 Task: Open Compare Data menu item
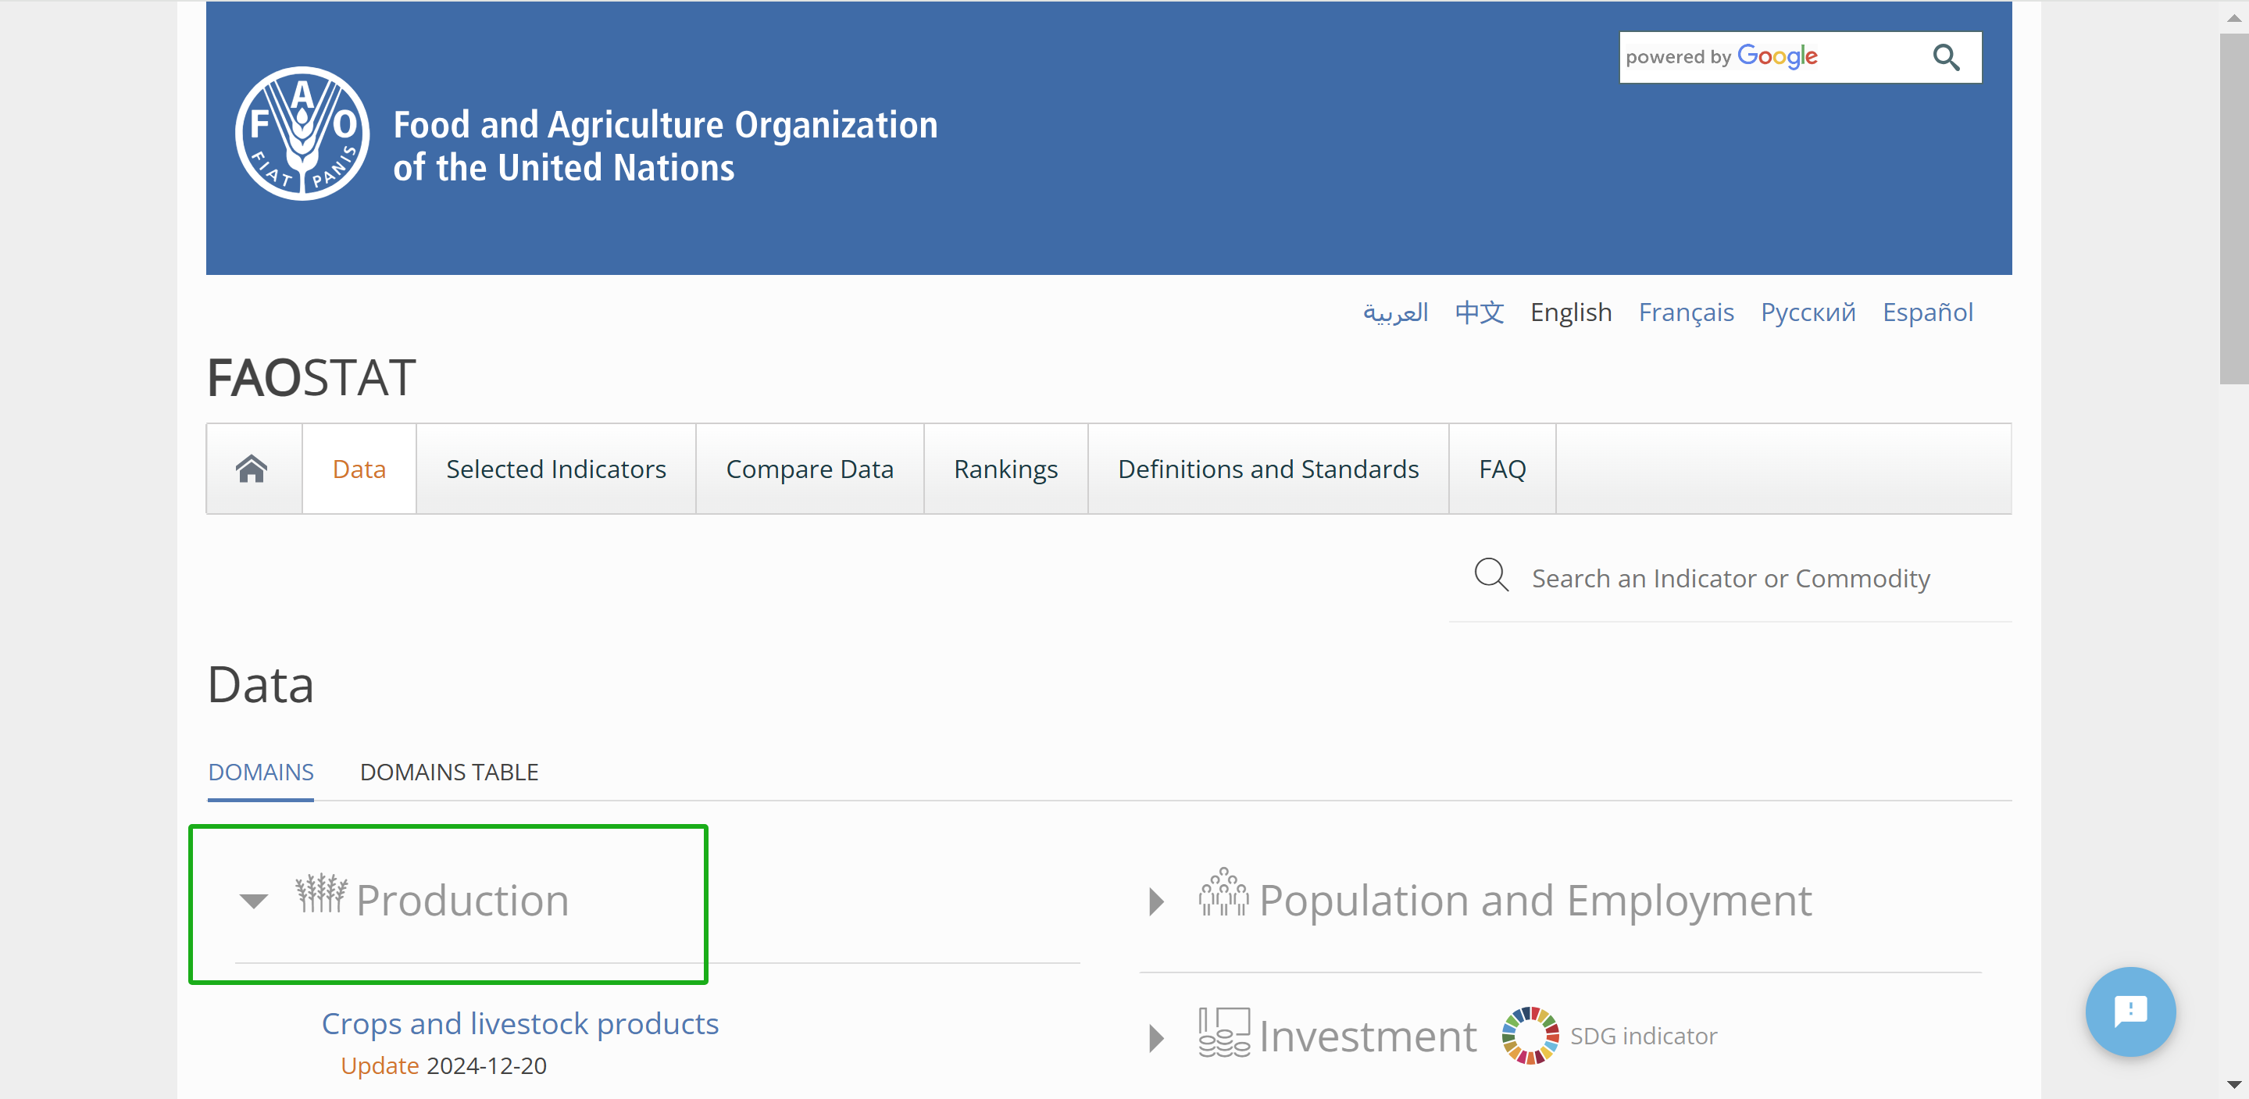pos(809,469)
